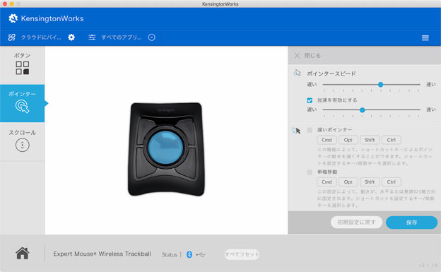The height and width of the screenshot is (272, 441).
Task: Click the Bluetooth status icon
Action: [189, 254]
